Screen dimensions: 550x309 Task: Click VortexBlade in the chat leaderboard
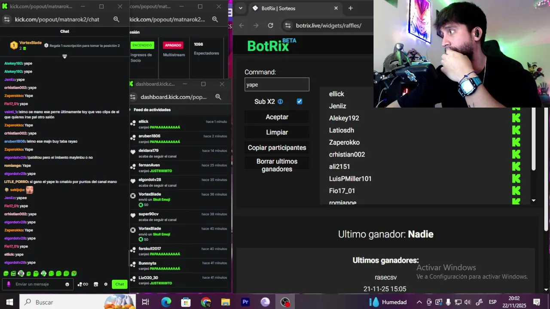tap(31, 43)
